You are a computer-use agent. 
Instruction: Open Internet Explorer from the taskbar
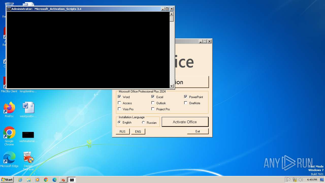(20, 180)
